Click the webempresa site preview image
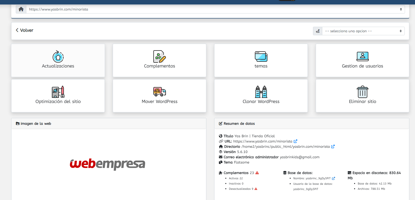Viewport: 415px width, 200px height. (108, 164)
